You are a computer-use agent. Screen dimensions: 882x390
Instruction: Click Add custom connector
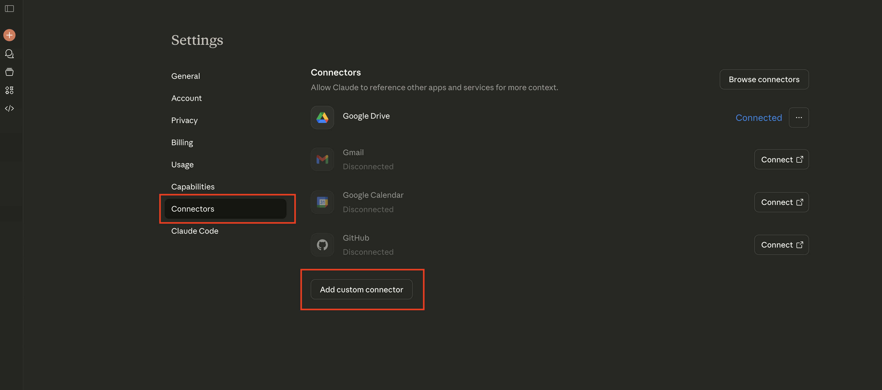pos(361,289)
